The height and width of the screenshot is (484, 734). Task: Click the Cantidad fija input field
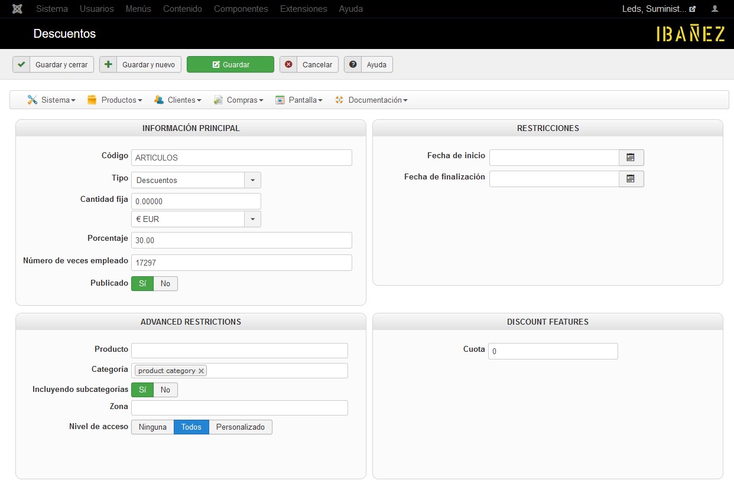point(196,201)
